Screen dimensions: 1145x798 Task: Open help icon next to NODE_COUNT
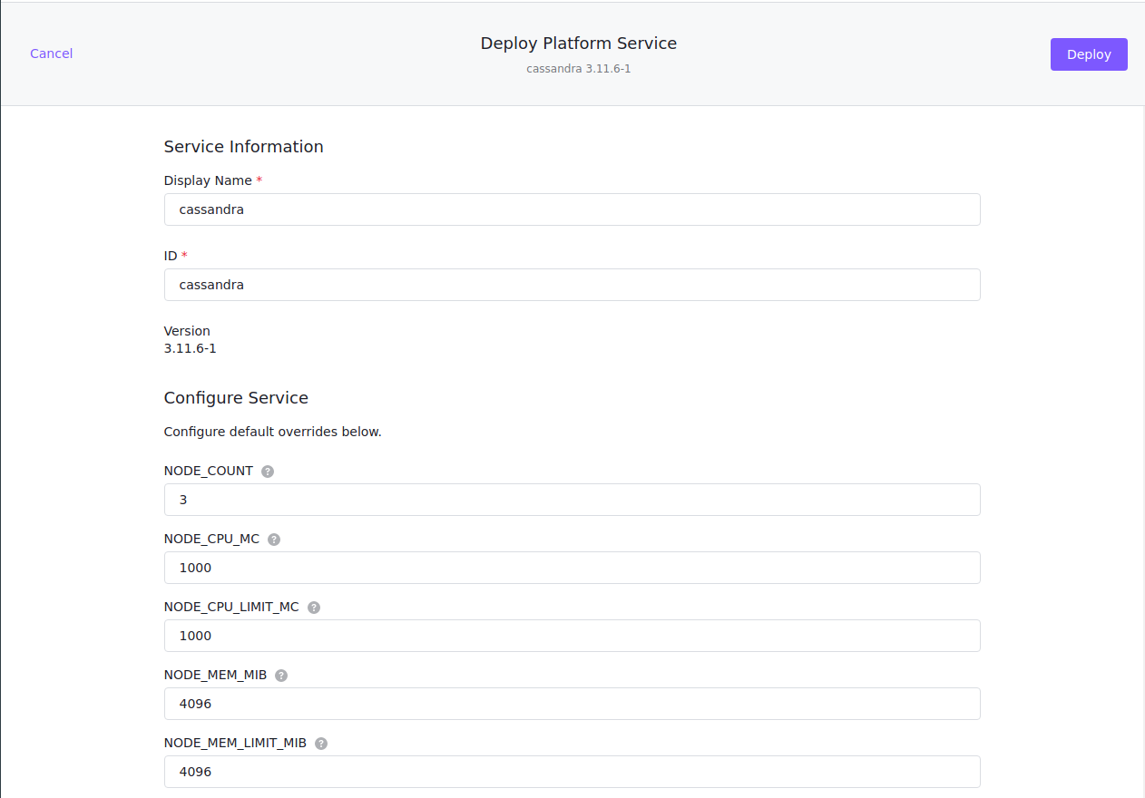[x=268, y=472]
